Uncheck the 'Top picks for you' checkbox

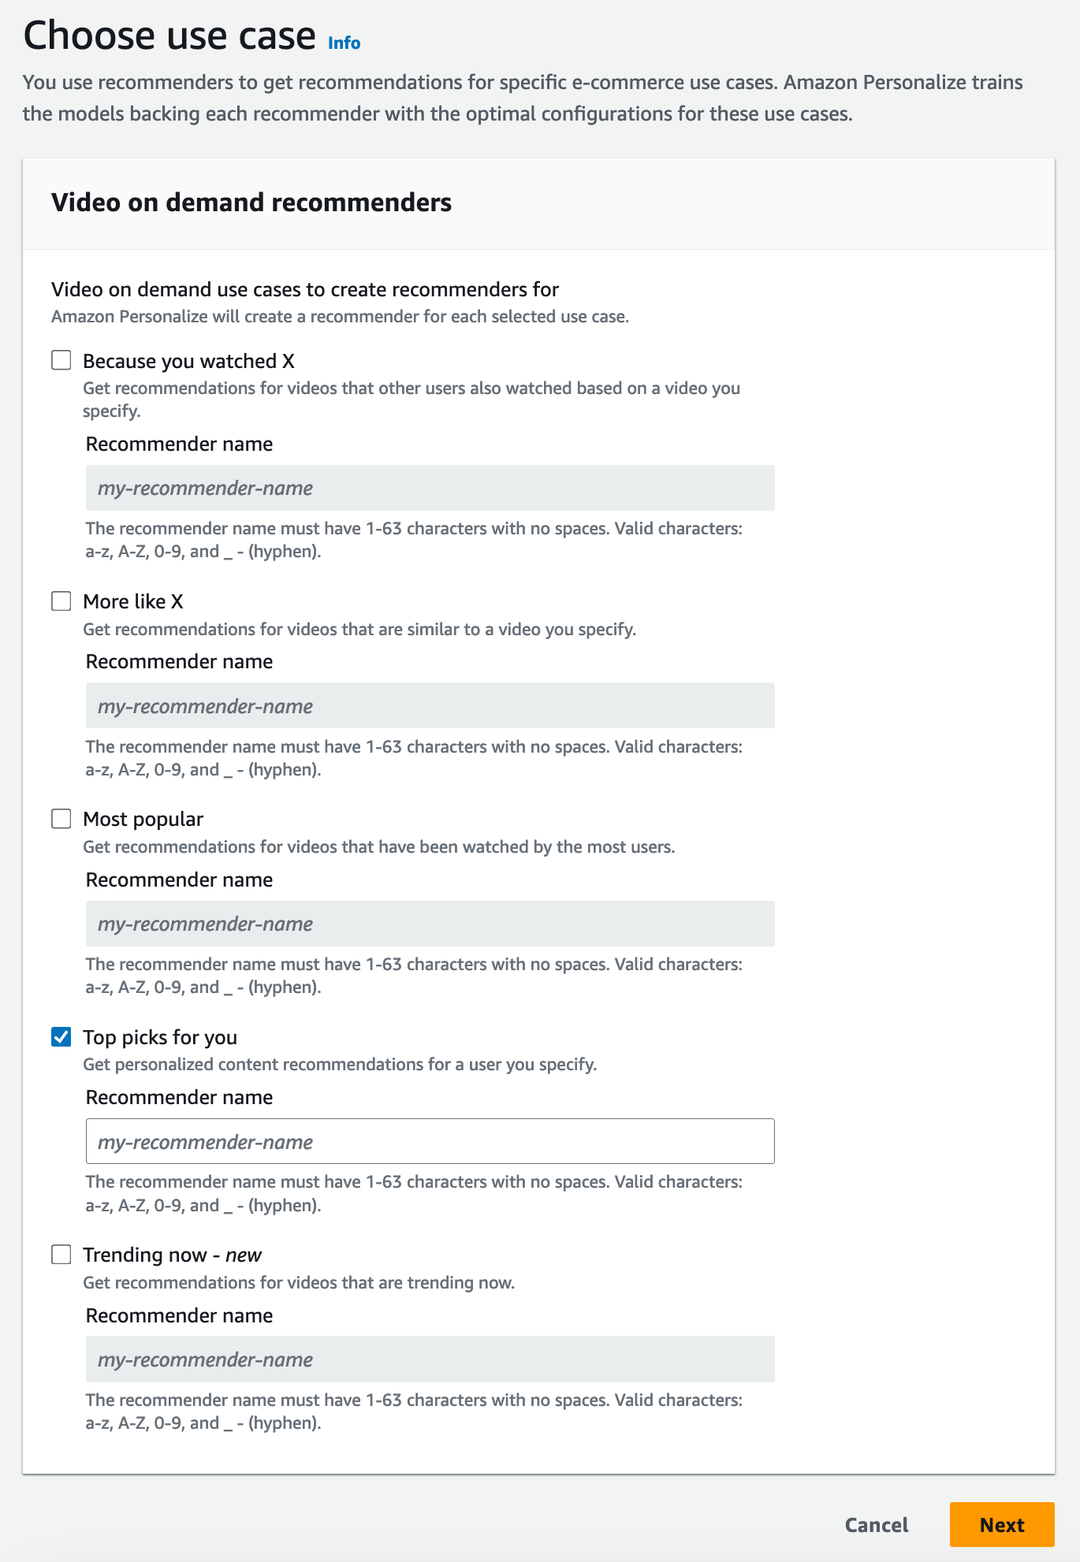61,1037
